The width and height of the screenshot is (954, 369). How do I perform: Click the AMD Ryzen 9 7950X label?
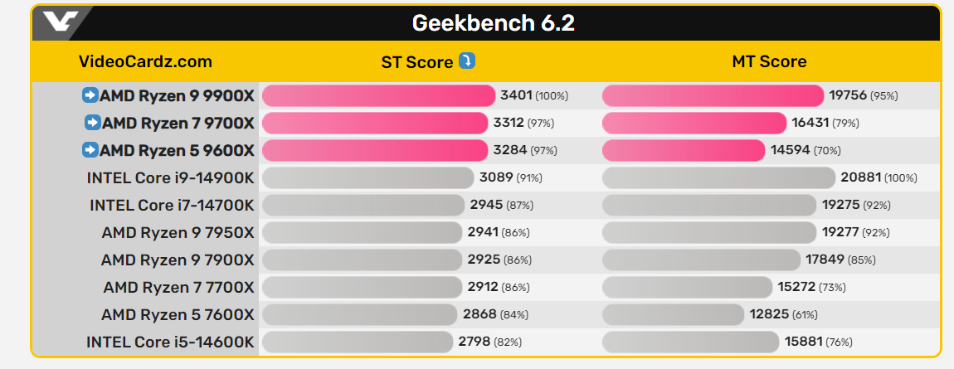tap(178, 232)
